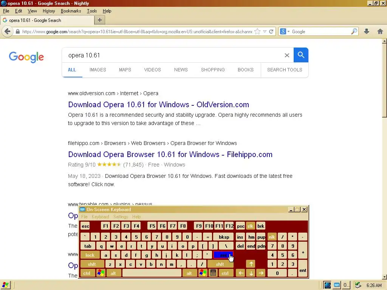Click the down arrow key on the keyboard
Image resolution: width=387 pixels, height=290 pixels.
[251, 273]
